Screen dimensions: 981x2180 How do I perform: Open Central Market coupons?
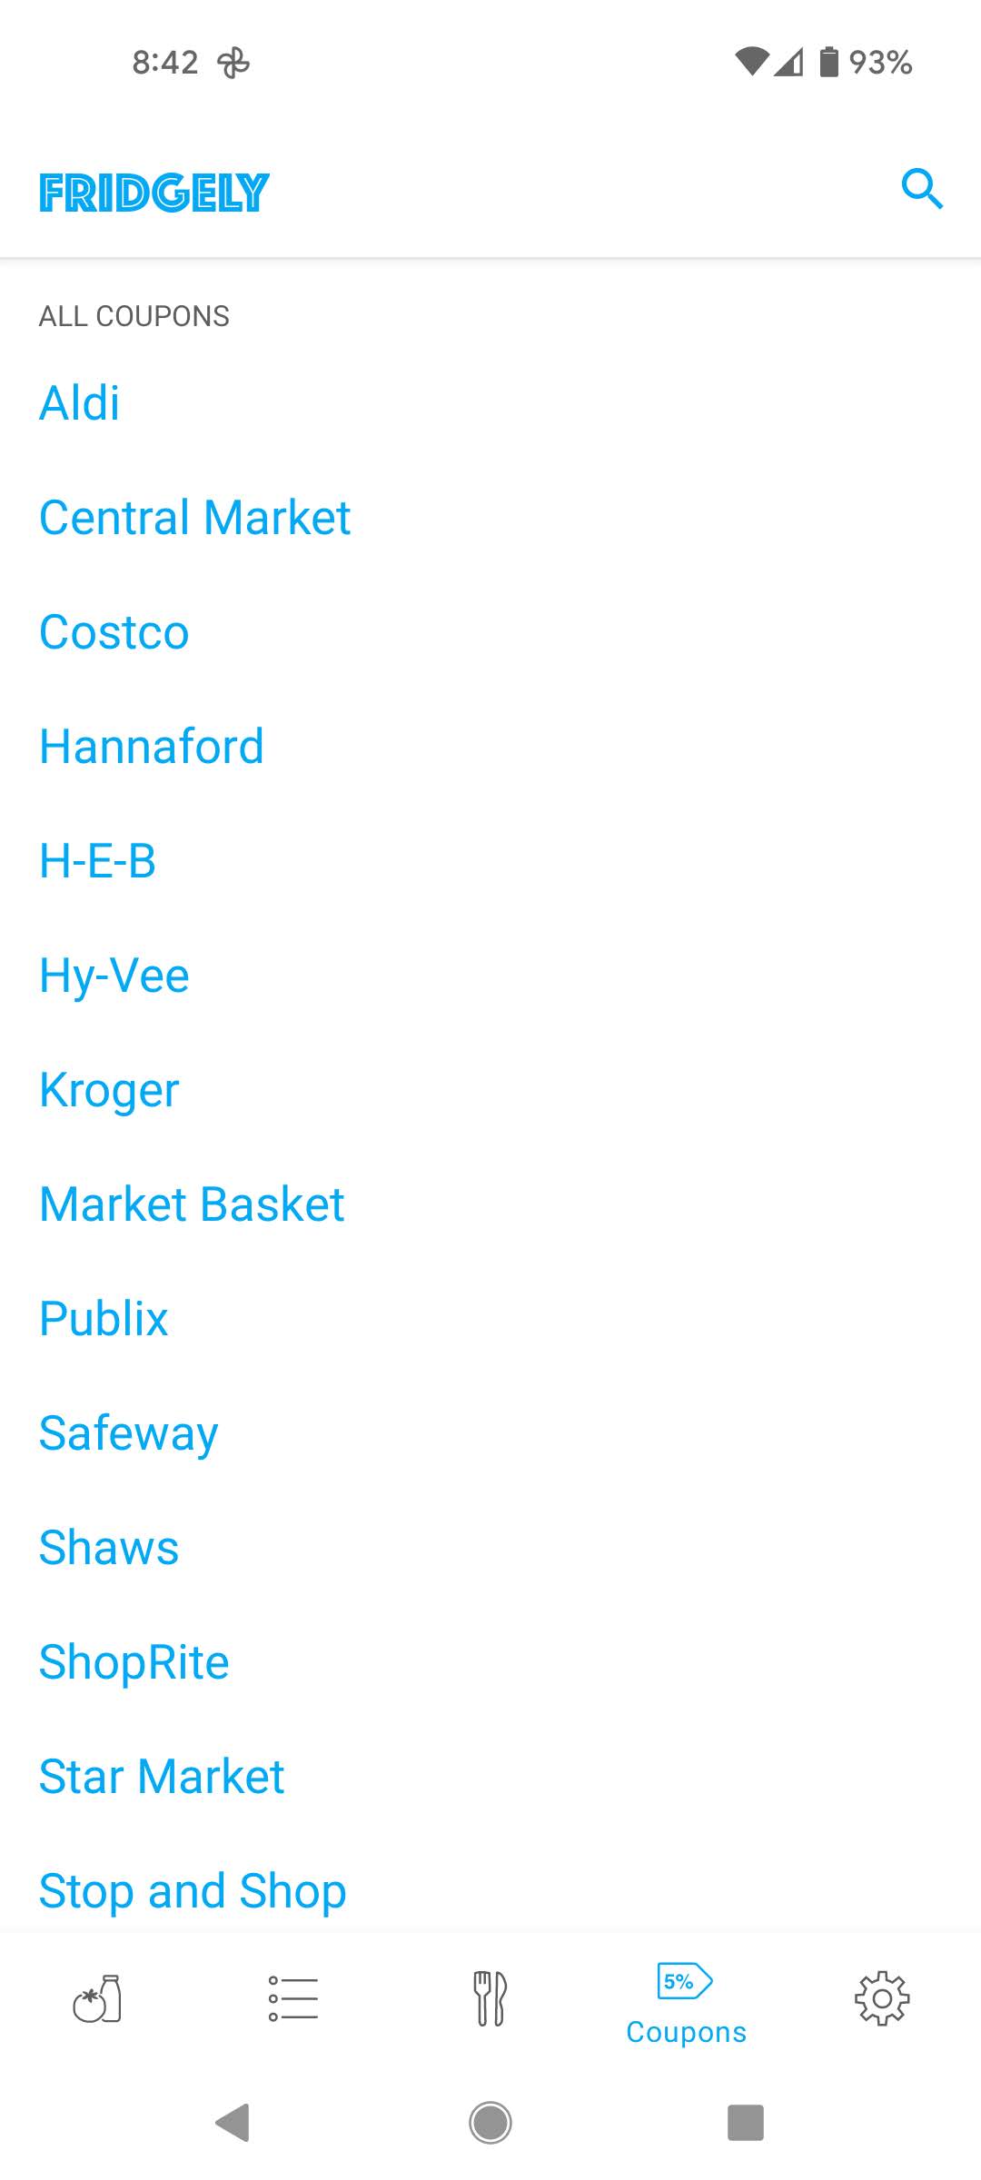point(195,518)
